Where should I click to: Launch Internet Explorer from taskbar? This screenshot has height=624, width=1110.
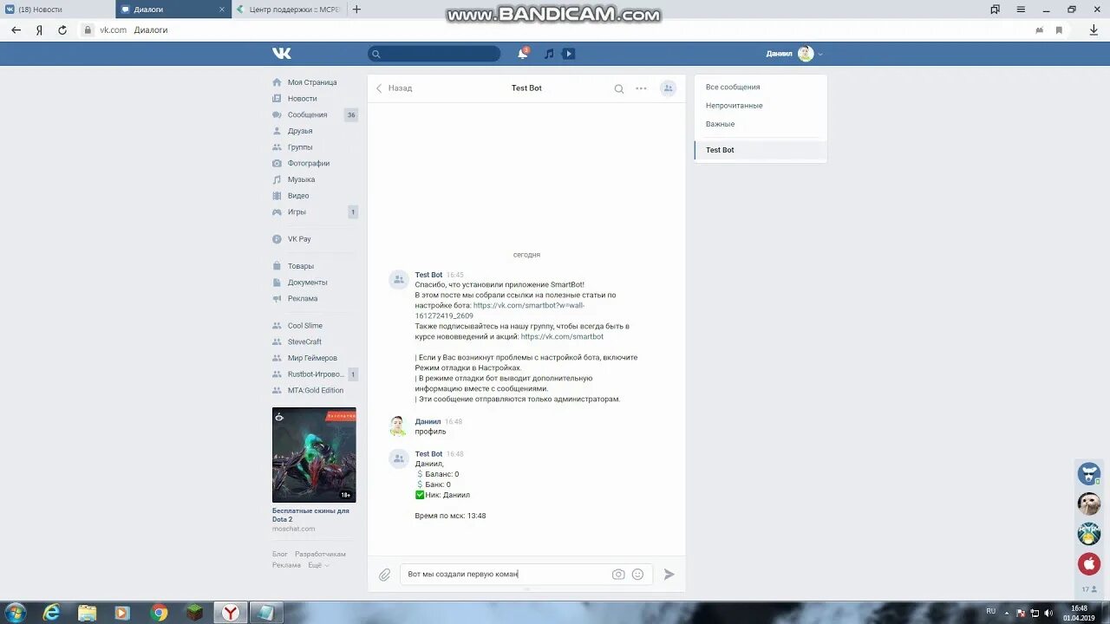[52, 613]
